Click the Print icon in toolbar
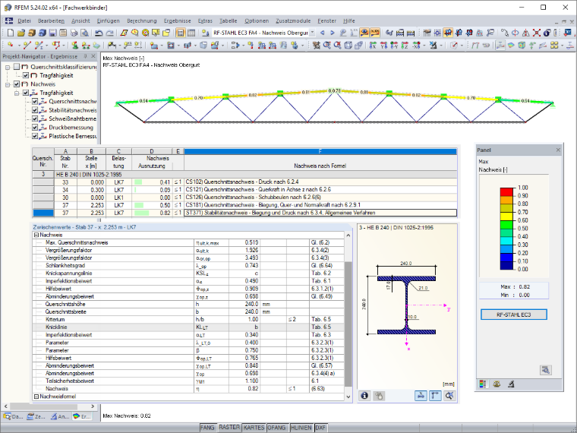This screenshot has width=577, height=433. [74, 33]
